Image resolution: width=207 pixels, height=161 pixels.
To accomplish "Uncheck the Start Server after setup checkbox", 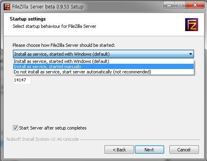I will pyautogui.click(x=15, y=128).
